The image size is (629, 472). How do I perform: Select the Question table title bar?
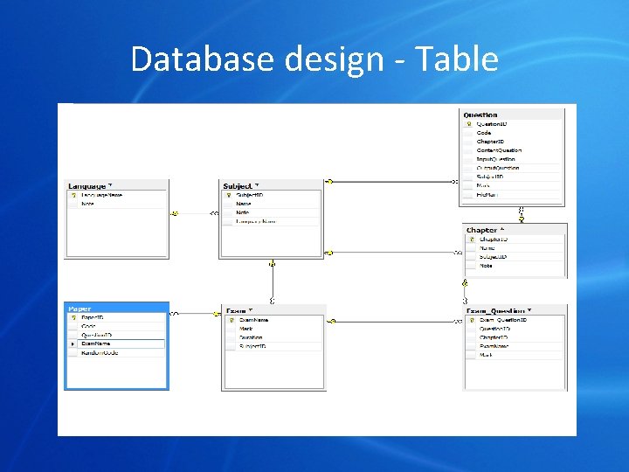[x=512, y=115]
